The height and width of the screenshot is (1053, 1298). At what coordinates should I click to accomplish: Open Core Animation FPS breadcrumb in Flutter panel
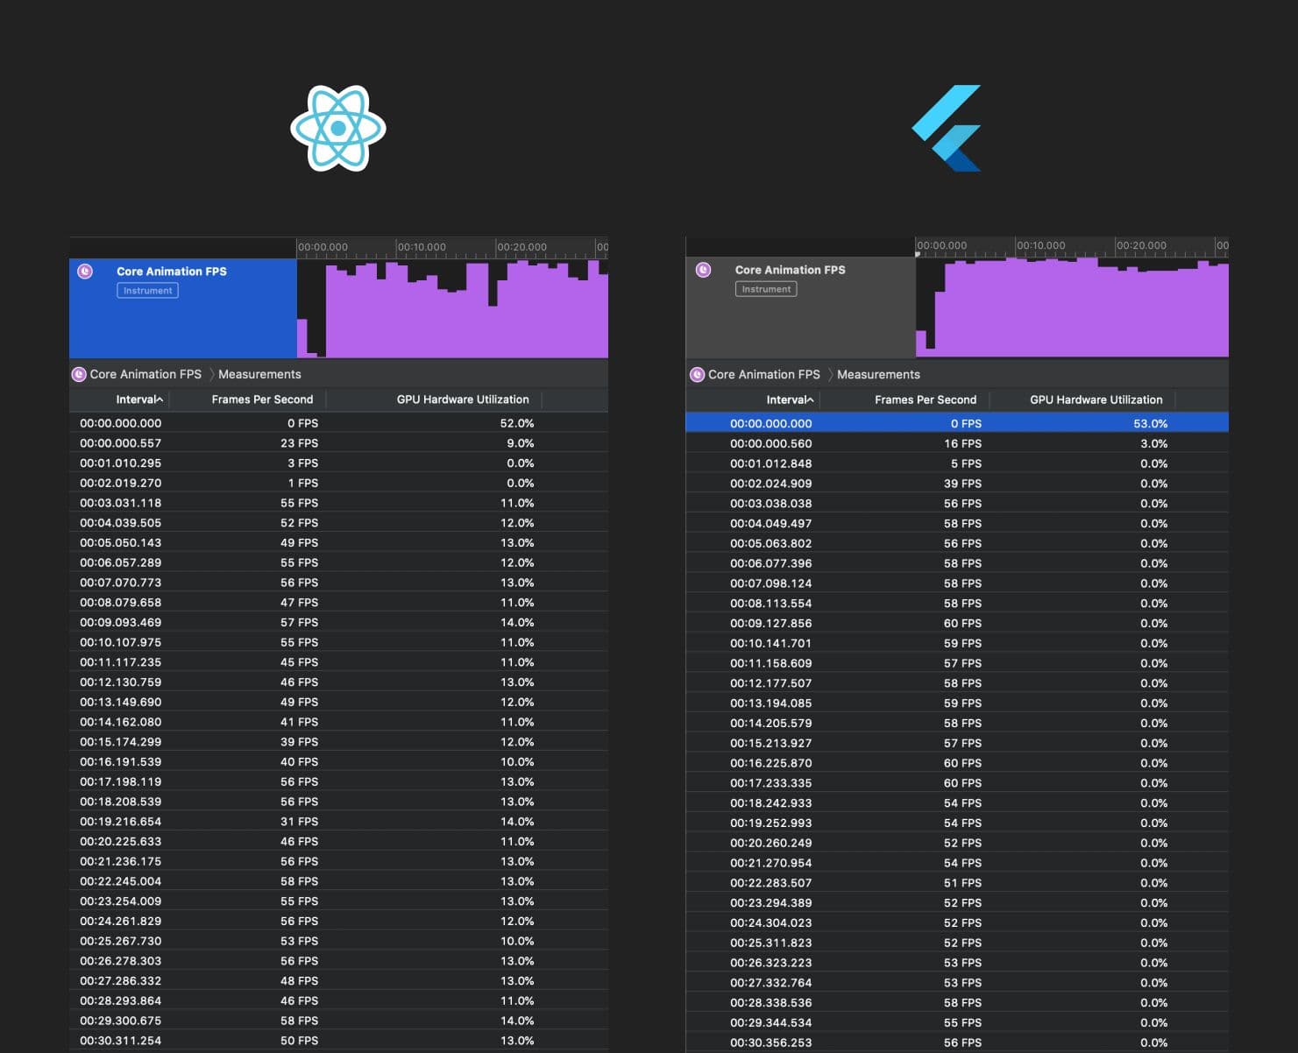click(x=764, y=374)
